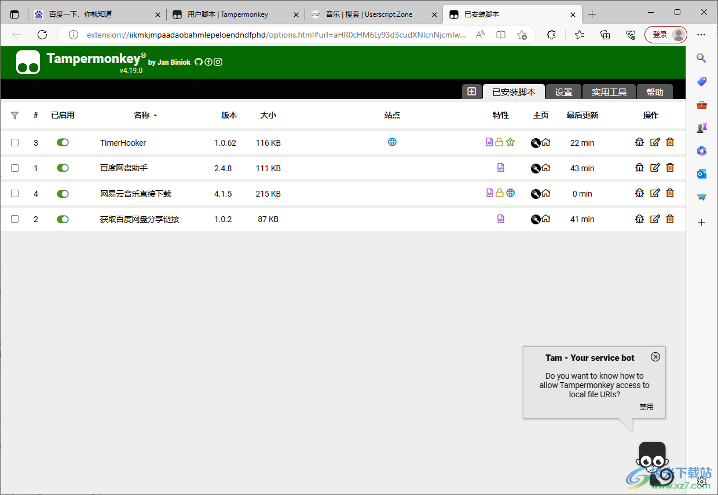718x495 pixels.
Task: Open the 获取百度网盘分享链接 script name
Action: [x=140, y=219]
